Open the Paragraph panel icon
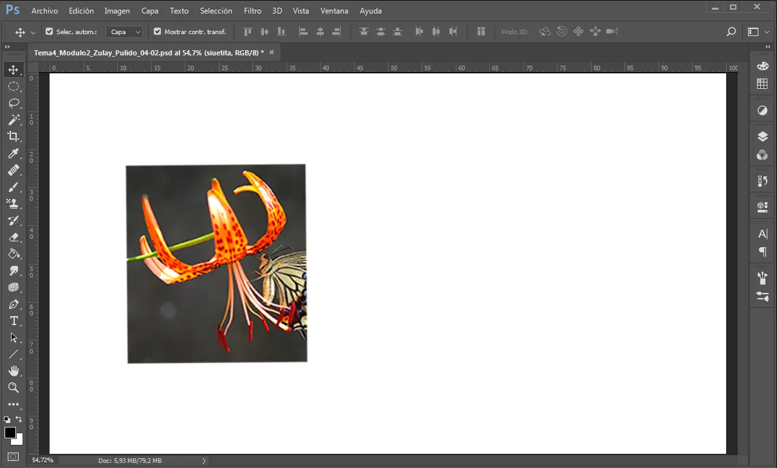The height and width of the screenshot is (468, 777). [762, 252]
